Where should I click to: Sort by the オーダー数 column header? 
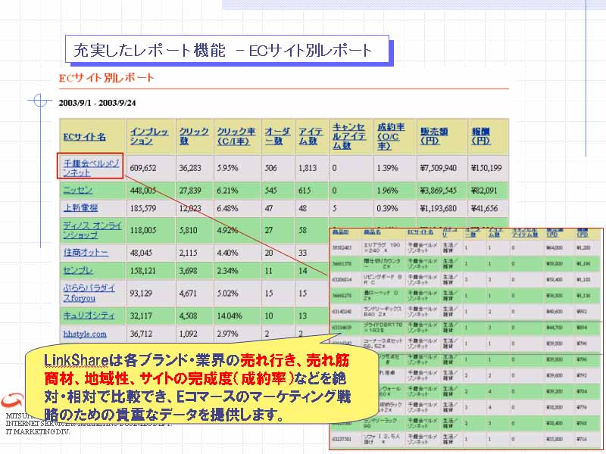click(277, 136)
